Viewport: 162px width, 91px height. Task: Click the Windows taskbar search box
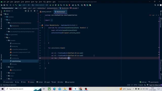click(x=23, y=89)
